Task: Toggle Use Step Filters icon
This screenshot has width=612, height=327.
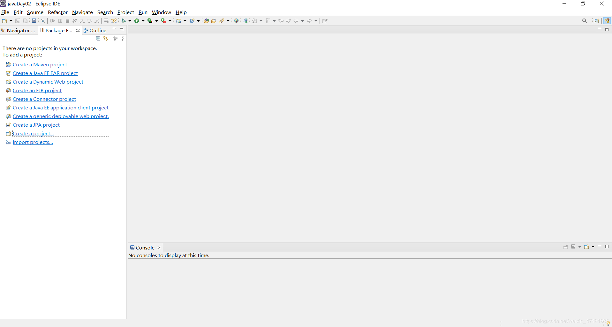Action: tap(114, 21)
